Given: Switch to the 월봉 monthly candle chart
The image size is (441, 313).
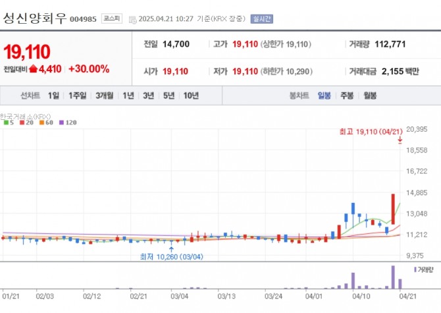Looking at the screenshot, I should tap(370, 96).
